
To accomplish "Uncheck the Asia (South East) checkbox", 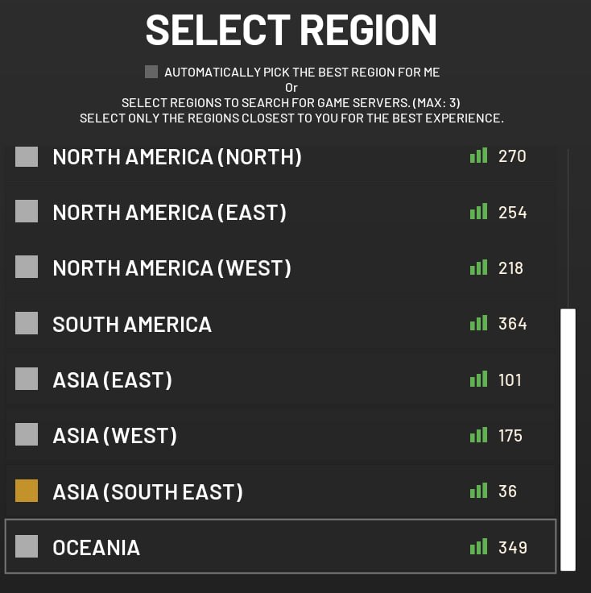I will [x=27, y=491].
